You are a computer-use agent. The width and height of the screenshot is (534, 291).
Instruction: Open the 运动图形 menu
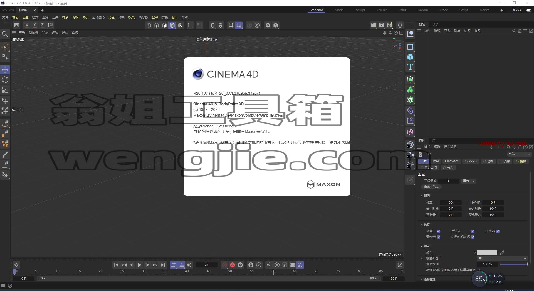pyautogui.click(x=98, y=17)
